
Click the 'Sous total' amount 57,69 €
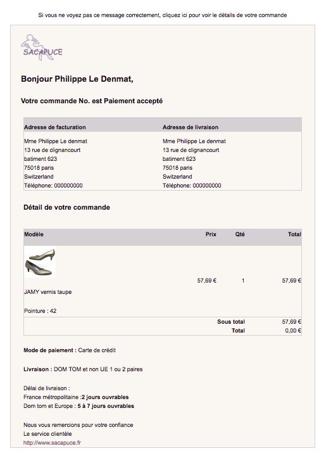[291, 322]
